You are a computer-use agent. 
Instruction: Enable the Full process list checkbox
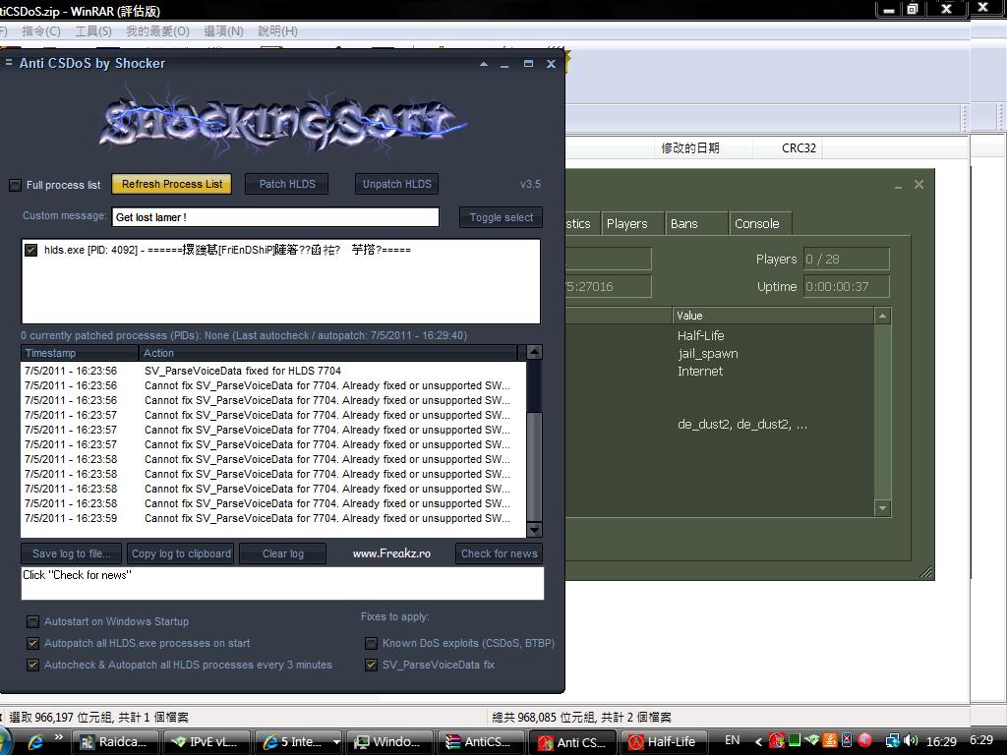point(15,185)
